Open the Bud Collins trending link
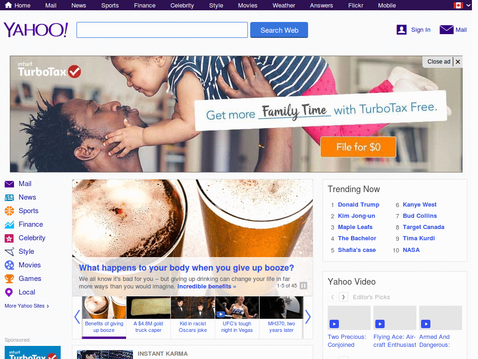The height and width of the screenshot is (359, 478). [420, 216]
